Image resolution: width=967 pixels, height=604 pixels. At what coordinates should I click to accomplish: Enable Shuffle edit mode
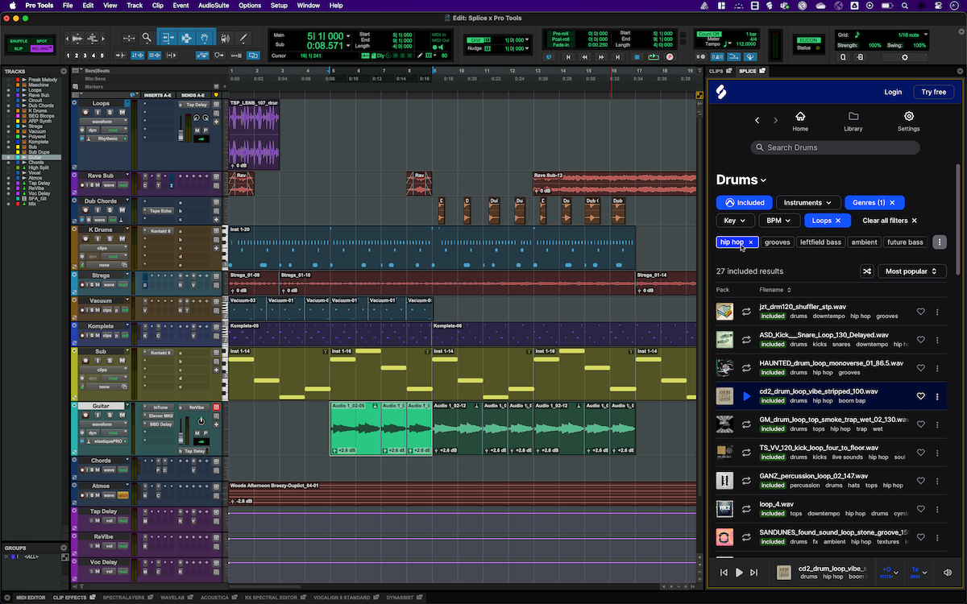(x=19, y=41)
